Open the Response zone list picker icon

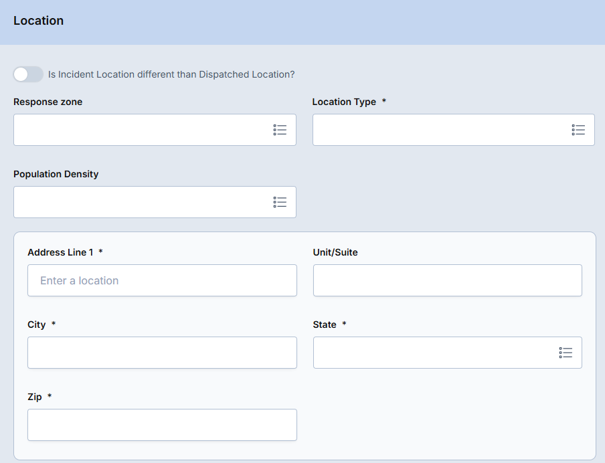280,130
